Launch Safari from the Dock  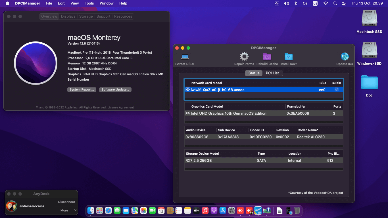pyautogui.click(x=108, y=211)
